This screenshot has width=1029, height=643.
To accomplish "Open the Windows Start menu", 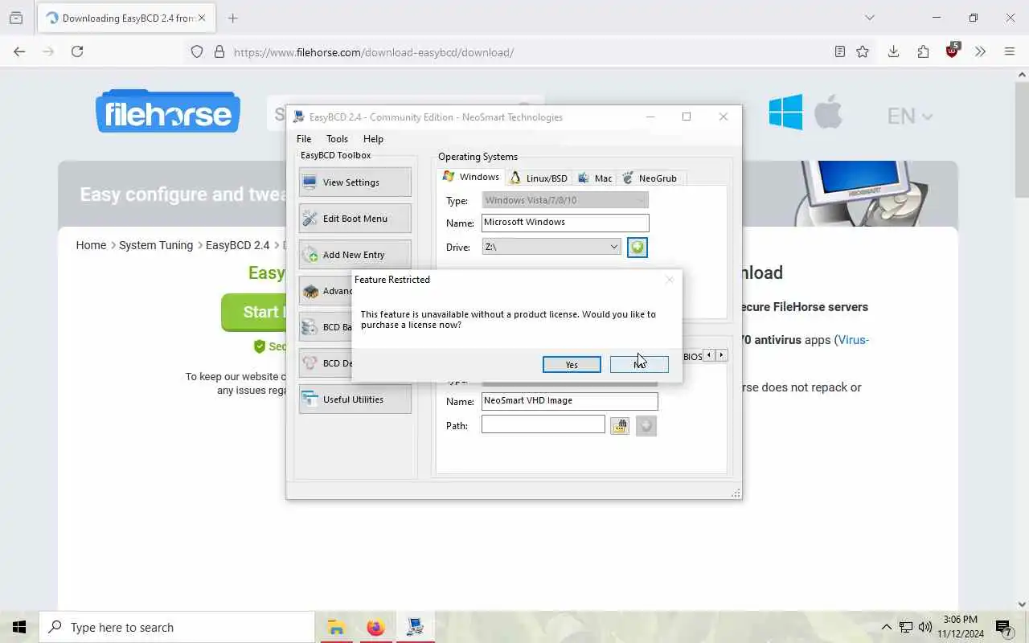I will pyautogui.click(x=19, y=627).
